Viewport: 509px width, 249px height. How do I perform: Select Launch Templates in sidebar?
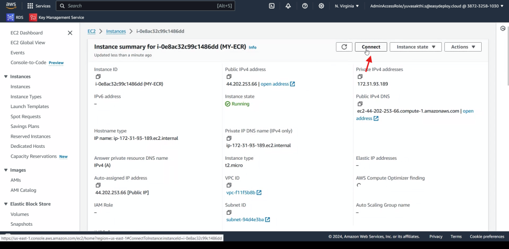[x=29, y=107]
